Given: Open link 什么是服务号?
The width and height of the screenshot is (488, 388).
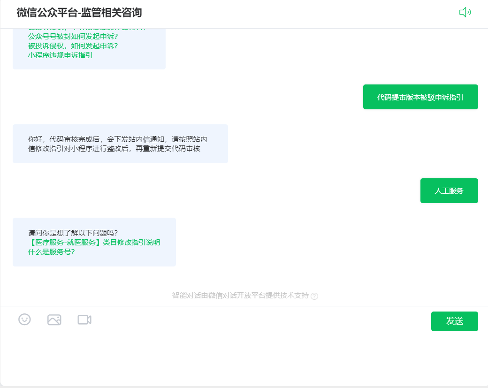Looking at the screenshot, I should [51, 252].
